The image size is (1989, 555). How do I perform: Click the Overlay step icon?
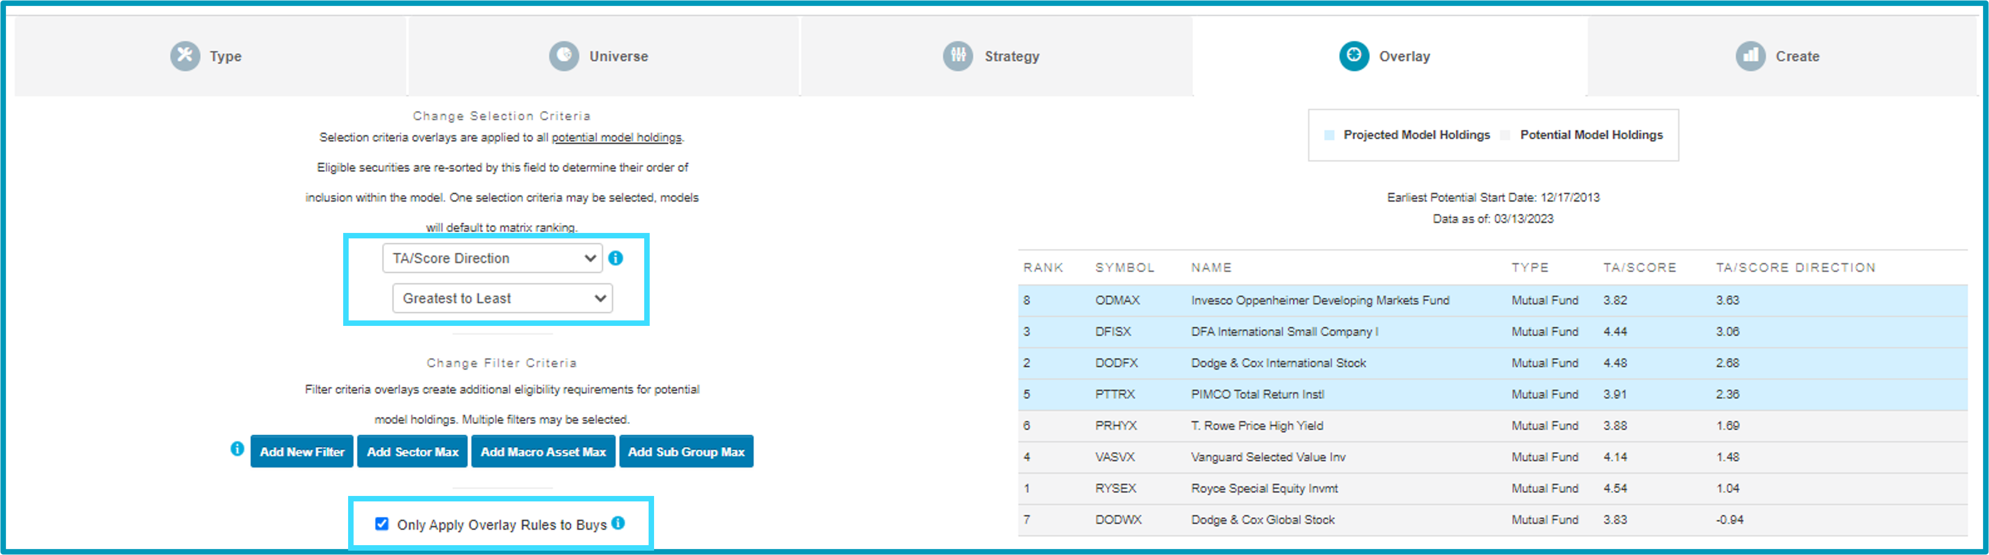coord(1354,56)
